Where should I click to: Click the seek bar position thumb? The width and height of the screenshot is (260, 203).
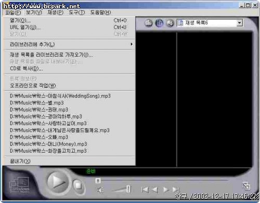tap(98, 181)
